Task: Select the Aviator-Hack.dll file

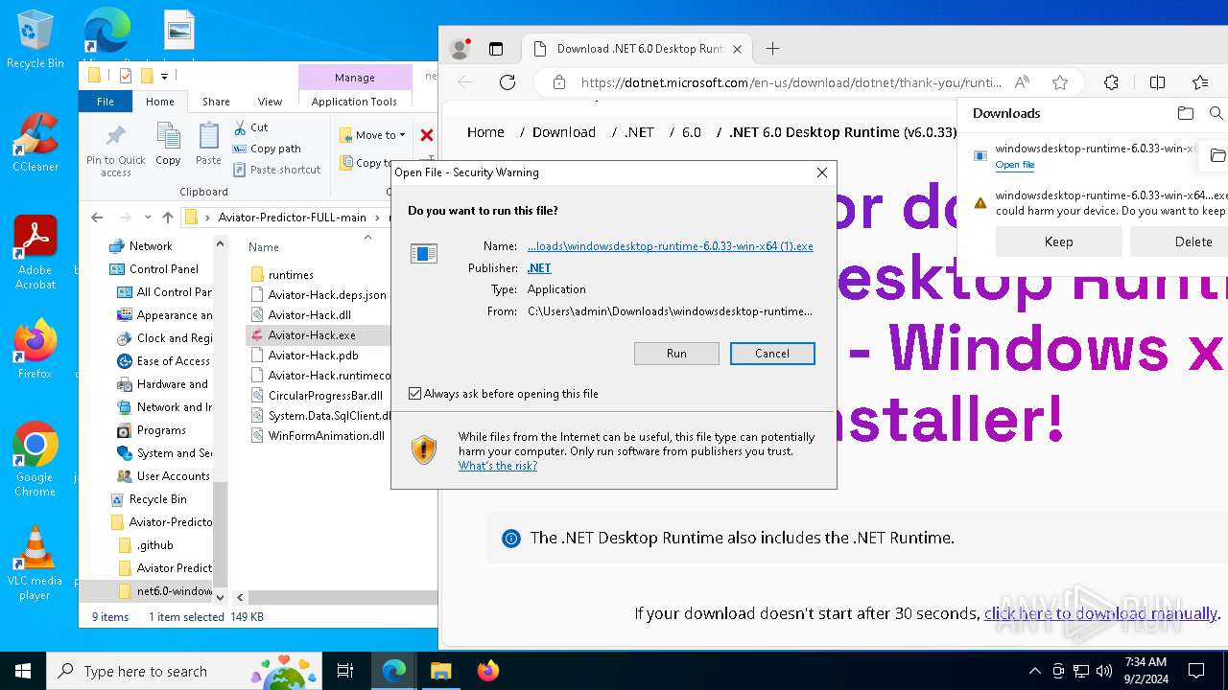Action: point(309,315)
